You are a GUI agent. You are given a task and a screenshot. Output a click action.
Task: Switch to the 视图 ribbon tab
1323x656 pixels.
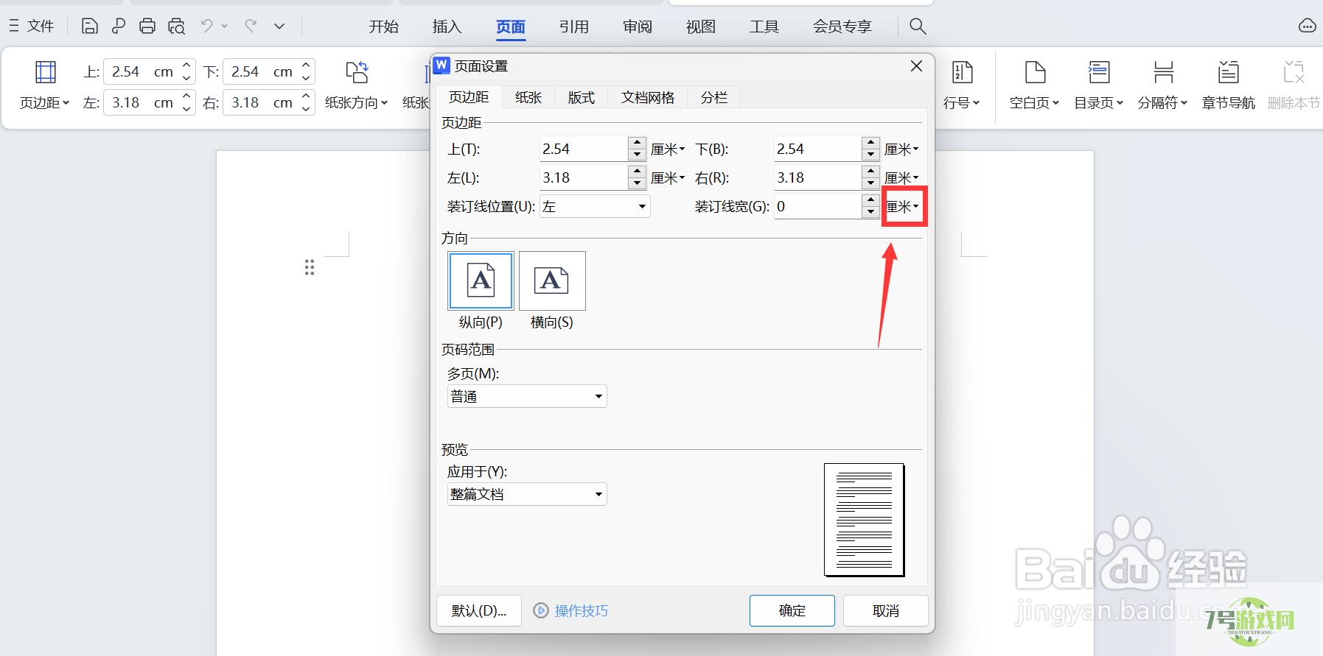[x=701, y=27]
